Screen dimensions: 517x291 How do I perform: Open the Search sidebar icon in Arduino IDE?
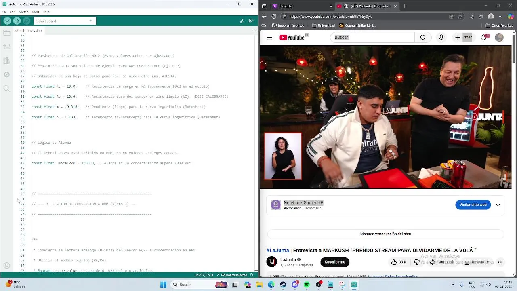tap(6, 89)
